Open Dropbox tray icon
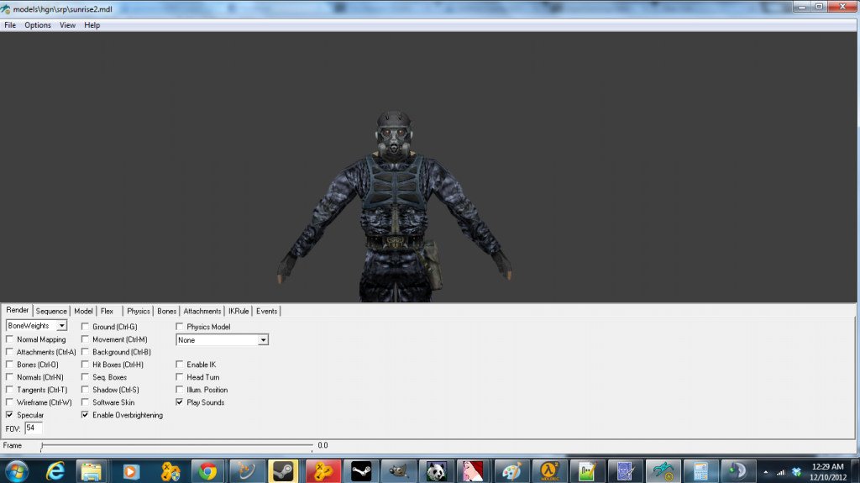The width and height of the screenshot is (860, 483). tap(797, 472)
